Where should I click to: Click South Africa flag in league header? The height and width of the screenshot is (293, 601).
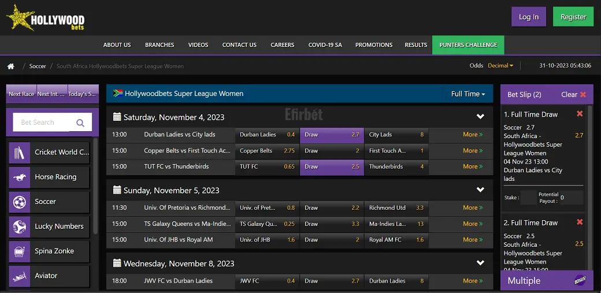118,93
